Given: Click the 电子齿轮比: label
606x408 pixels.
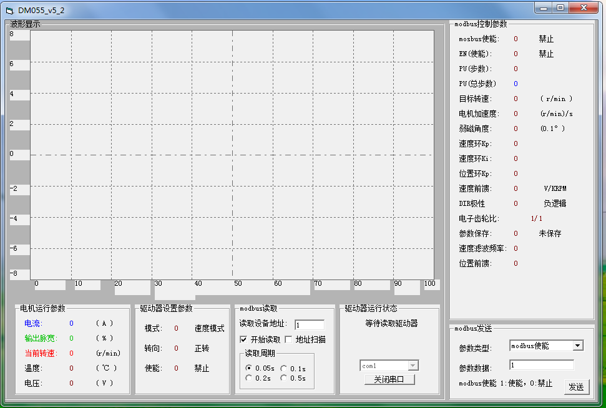Looking at the screenshot, I should point(479,219).
